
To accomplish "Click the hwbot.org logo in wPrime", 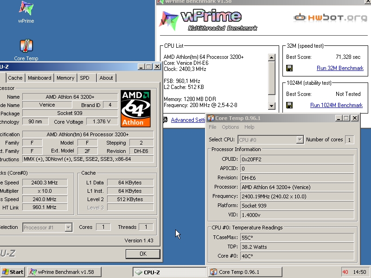I will 330,18.
